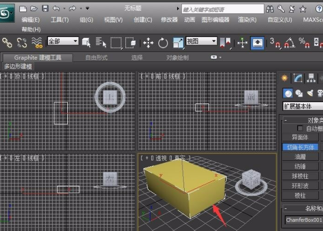Activate the Select Object tool
323x231 pixels.
coord(86,43)
